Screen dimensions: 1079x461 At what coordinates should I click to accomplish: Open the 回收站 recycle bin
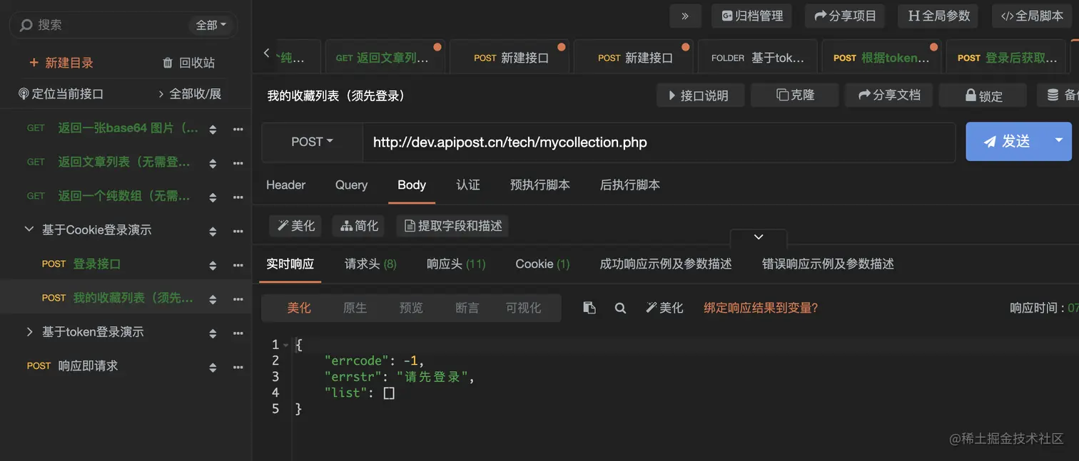coord(188,63)
